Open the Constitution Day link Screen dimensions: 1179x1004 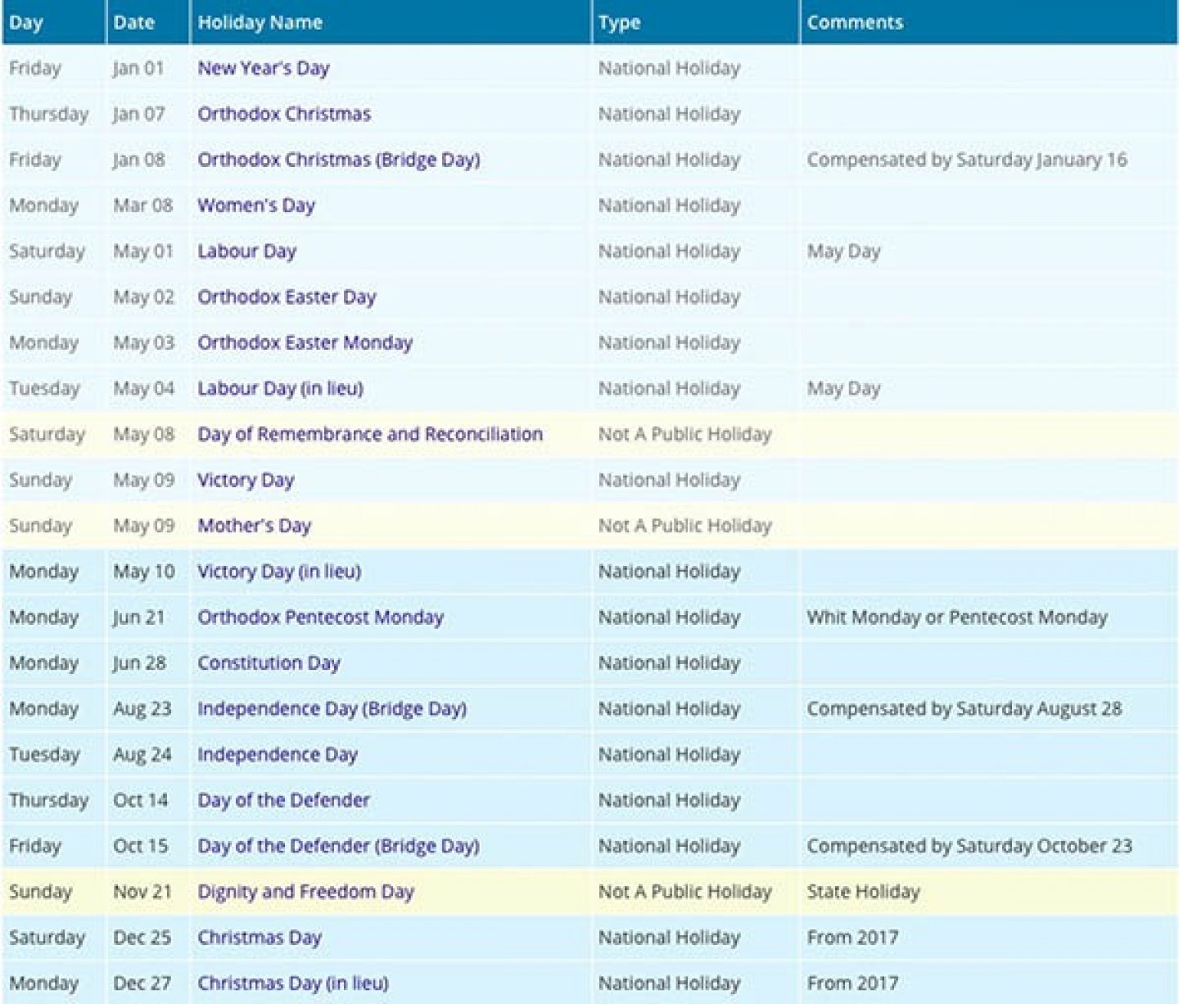(x=269, y=663)
